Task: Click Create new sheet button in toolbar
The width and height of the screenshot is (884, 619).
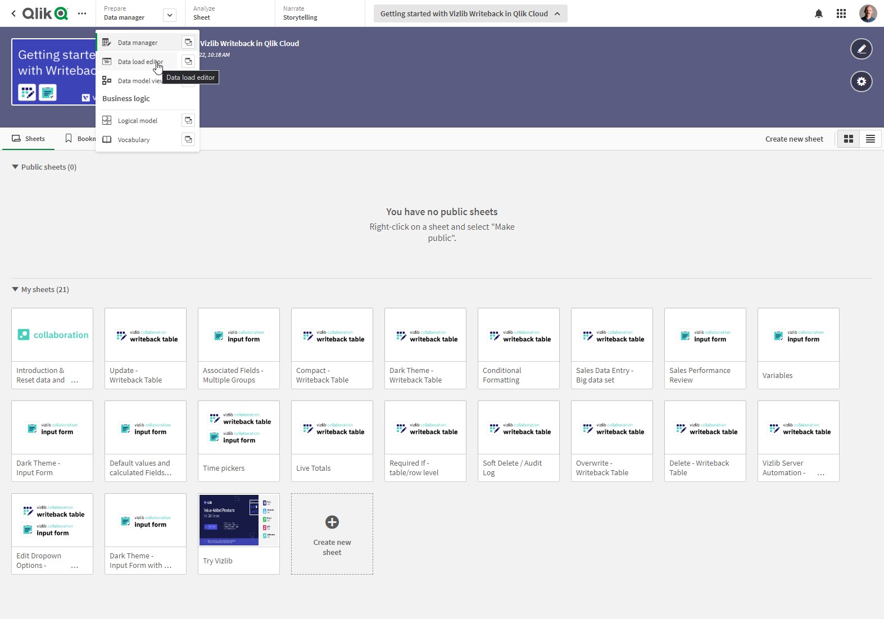Action: [x=794, y=139]
